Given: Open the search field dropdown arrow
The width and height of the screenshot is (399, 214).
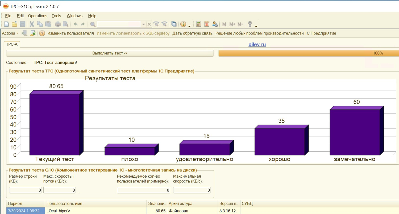Looking at the screenshot, I should (144, 24).
